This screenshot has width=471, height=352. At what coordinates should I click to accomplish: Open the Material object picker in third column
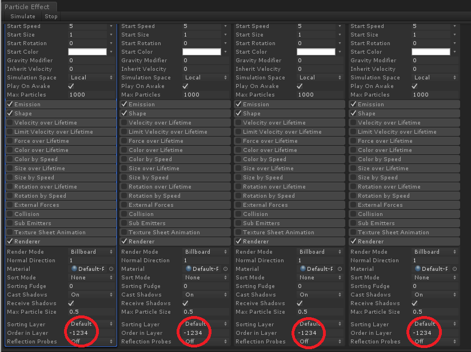click(340, 269)
